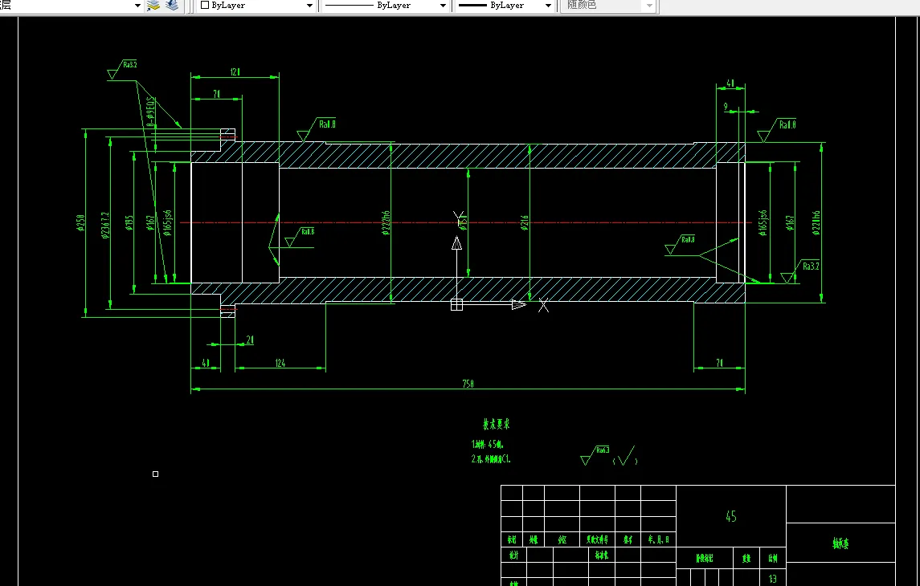Image resolution: width=920 pixels, height=586 pixels.
Task: Select the 21 dimension text
Action: 250,340
